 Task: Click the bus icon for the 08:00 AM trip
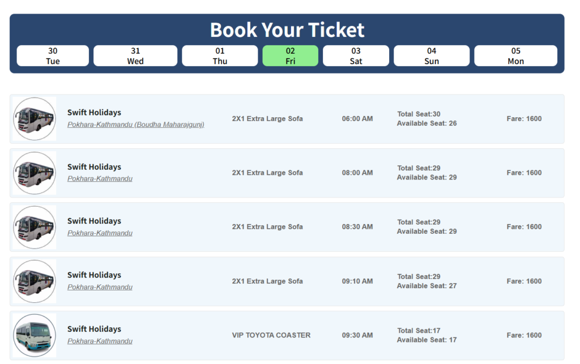coord(35,173)
